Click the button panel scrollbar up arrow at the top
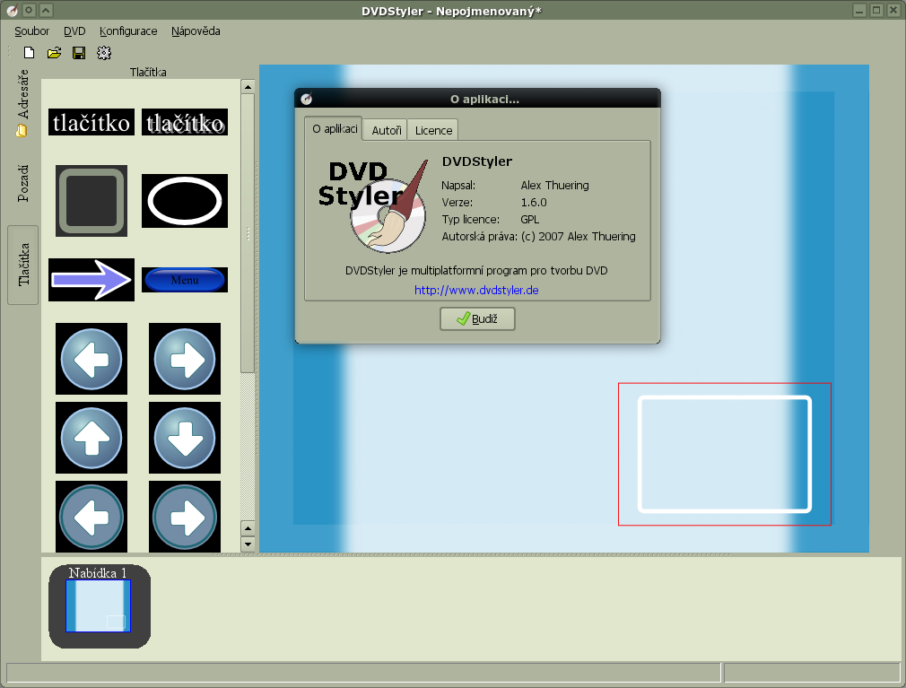Viewport: 906px width, 688px height. click(248, 87)
